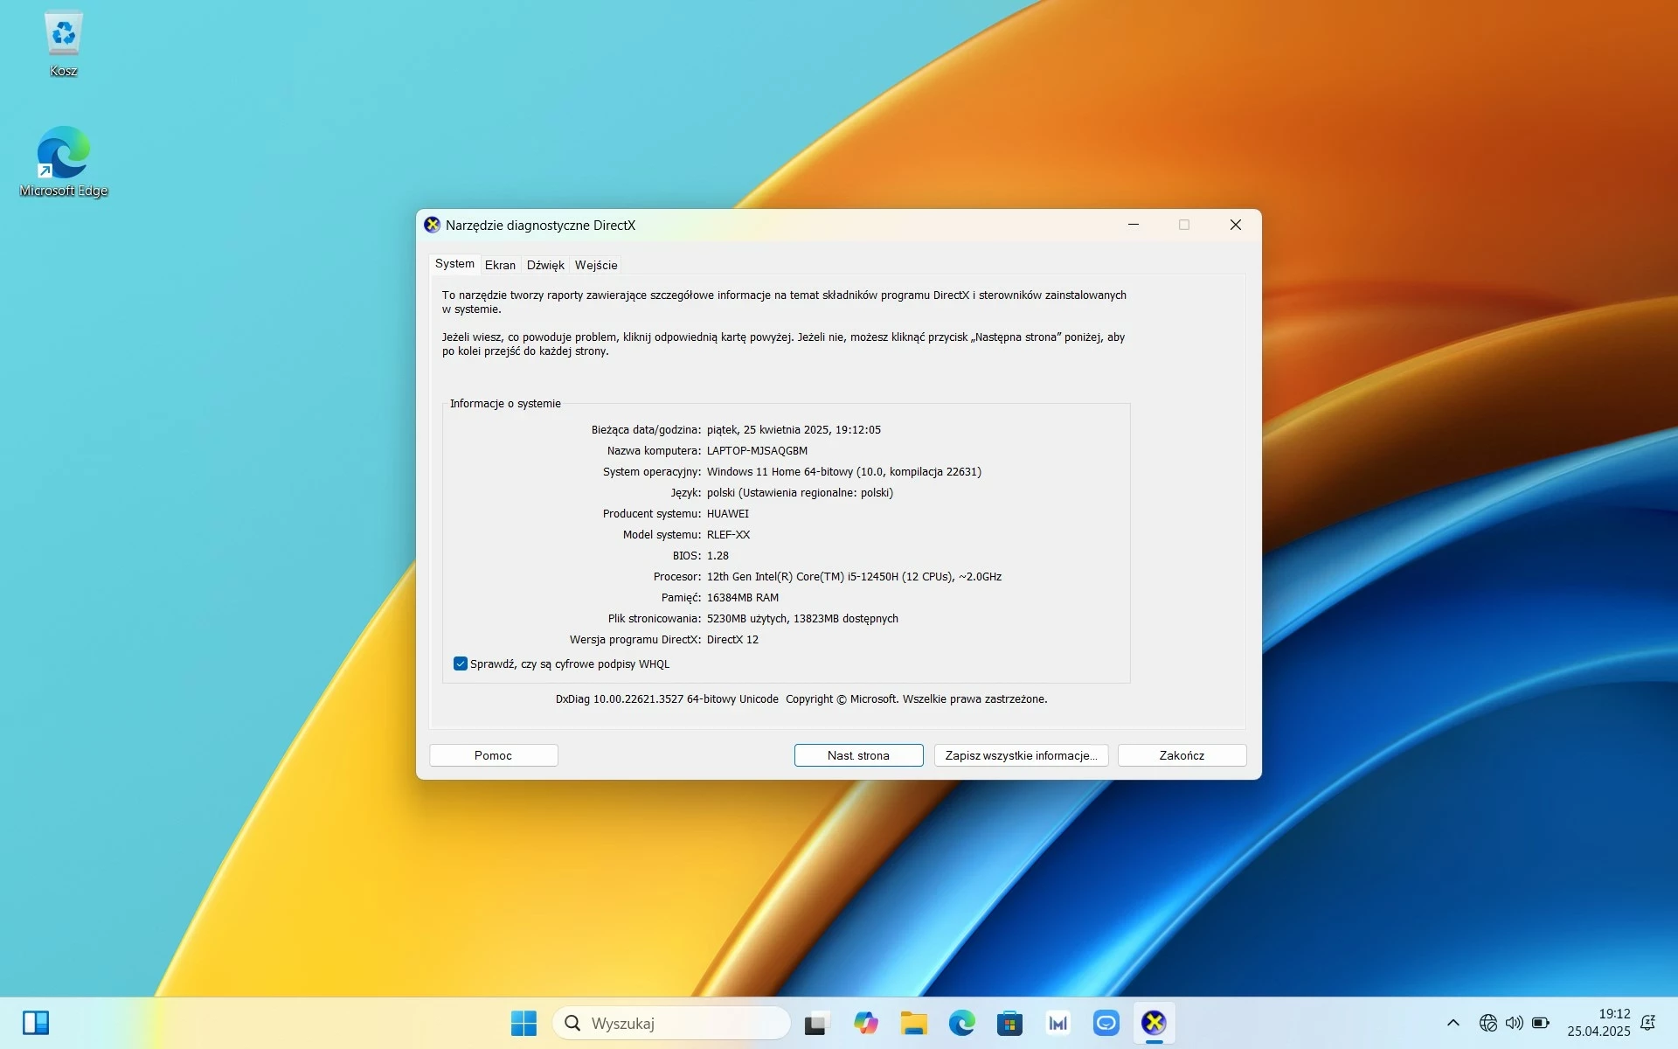Viewport: 1678px width, 1049px height.
Task: Click the Pomoc button
Action: tap(493, 755)
